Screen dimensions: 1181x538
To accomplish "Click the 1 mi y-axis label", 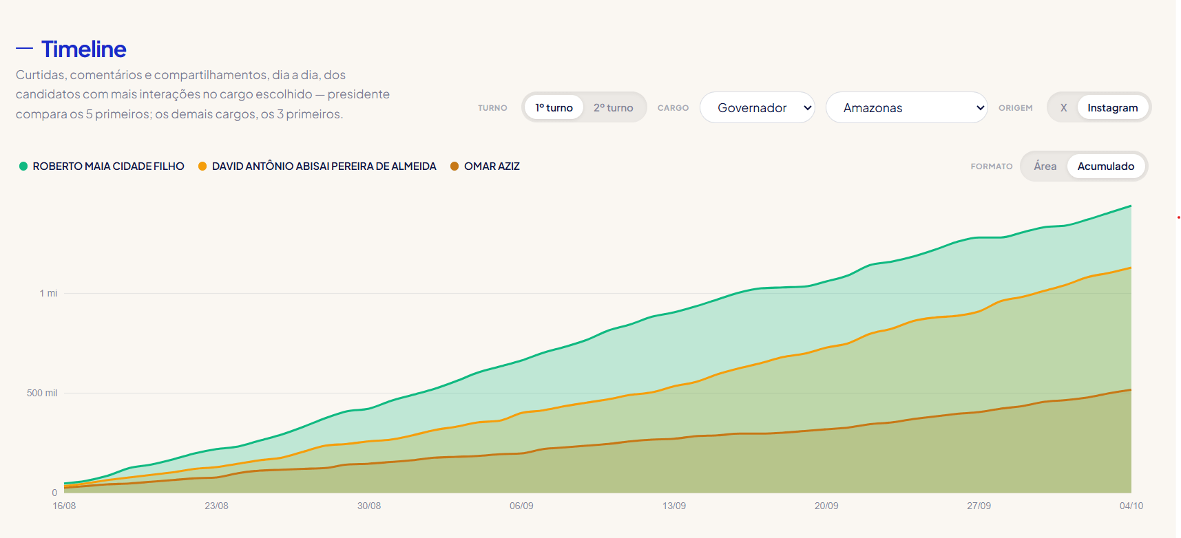I will 48,293.
